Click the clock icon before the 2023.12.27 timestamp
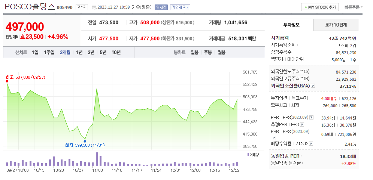This screenshot has height=180, width=373. pos(94,7)
